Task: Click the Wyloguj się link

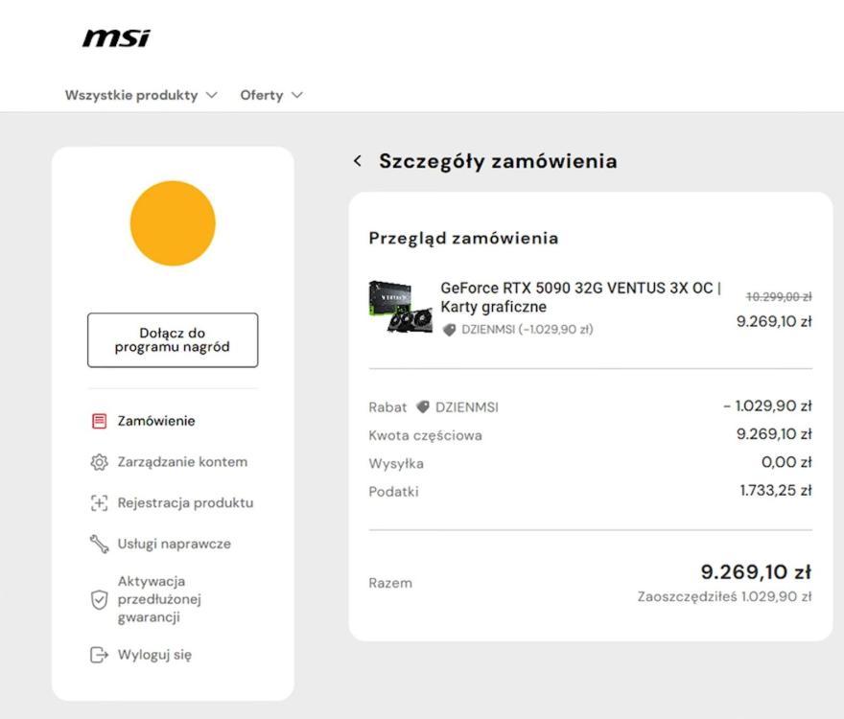Action: [x=154, y=656]
